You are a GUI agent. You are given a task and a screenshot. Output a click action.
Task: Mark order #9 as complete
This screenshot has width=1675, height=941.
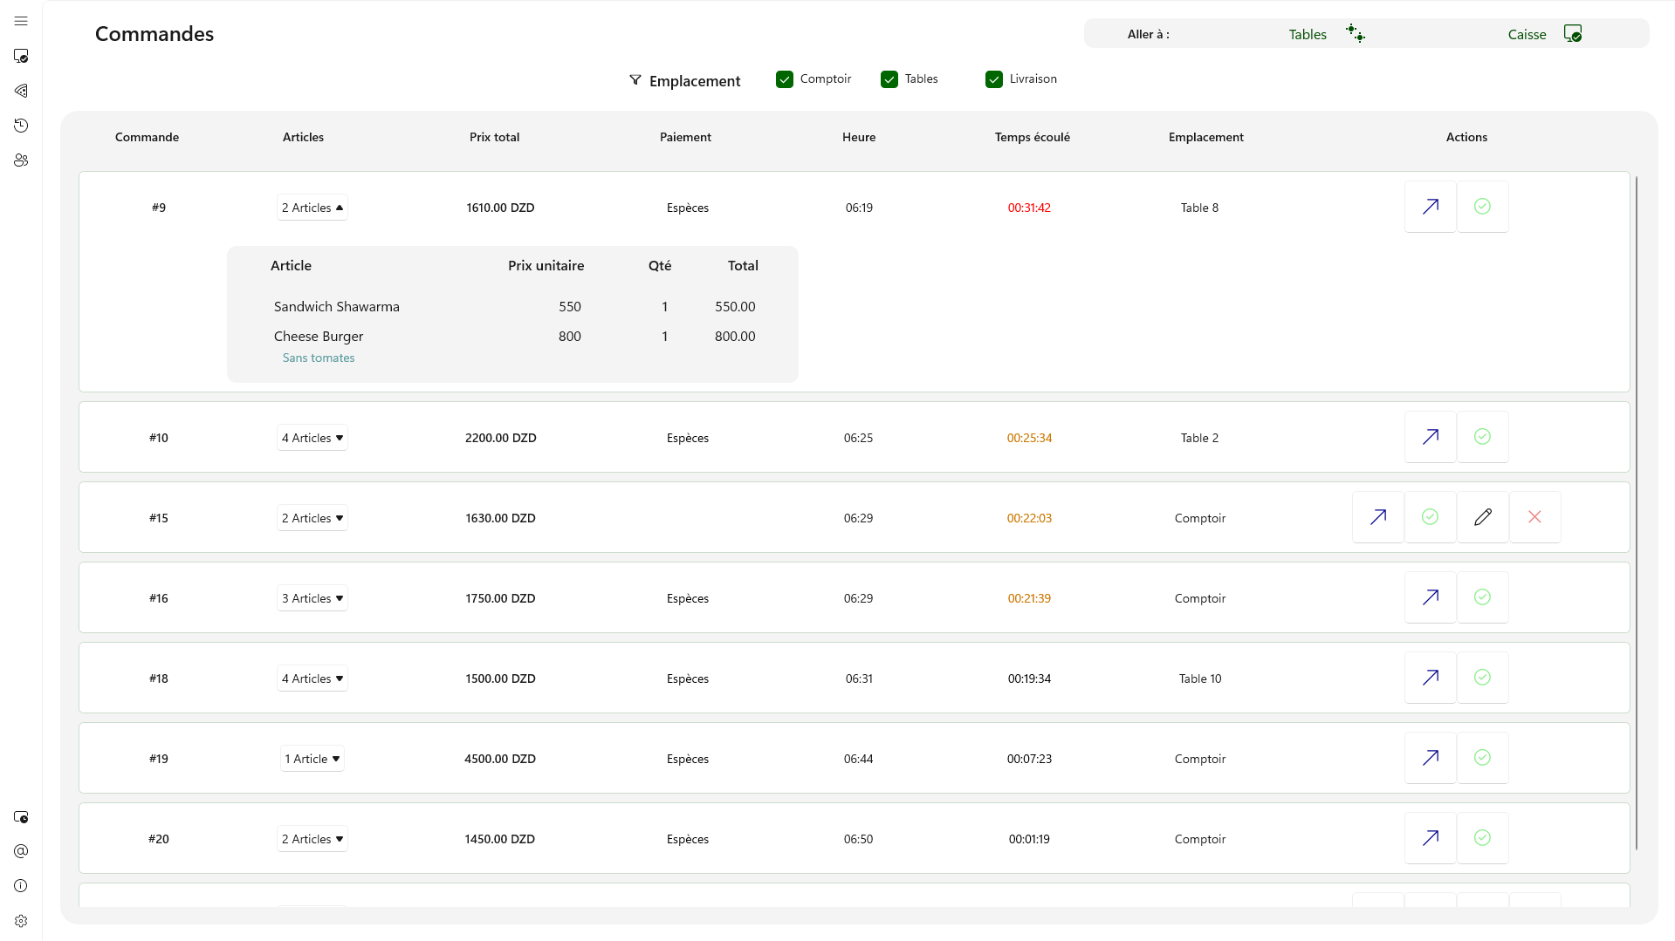click(x=1482, y=207)
